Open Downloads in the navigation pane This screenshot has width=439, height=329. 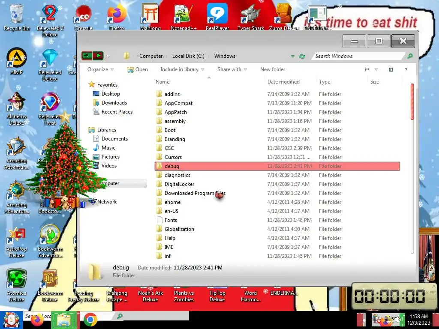110,103
